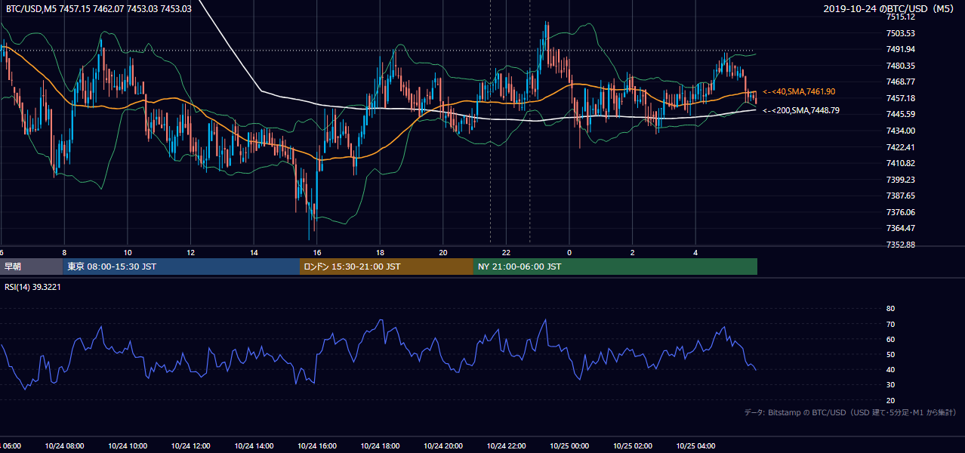Click the 10/24 16:00 time axis label
Screen dimensions: 965x453
[x=317, y=446]
